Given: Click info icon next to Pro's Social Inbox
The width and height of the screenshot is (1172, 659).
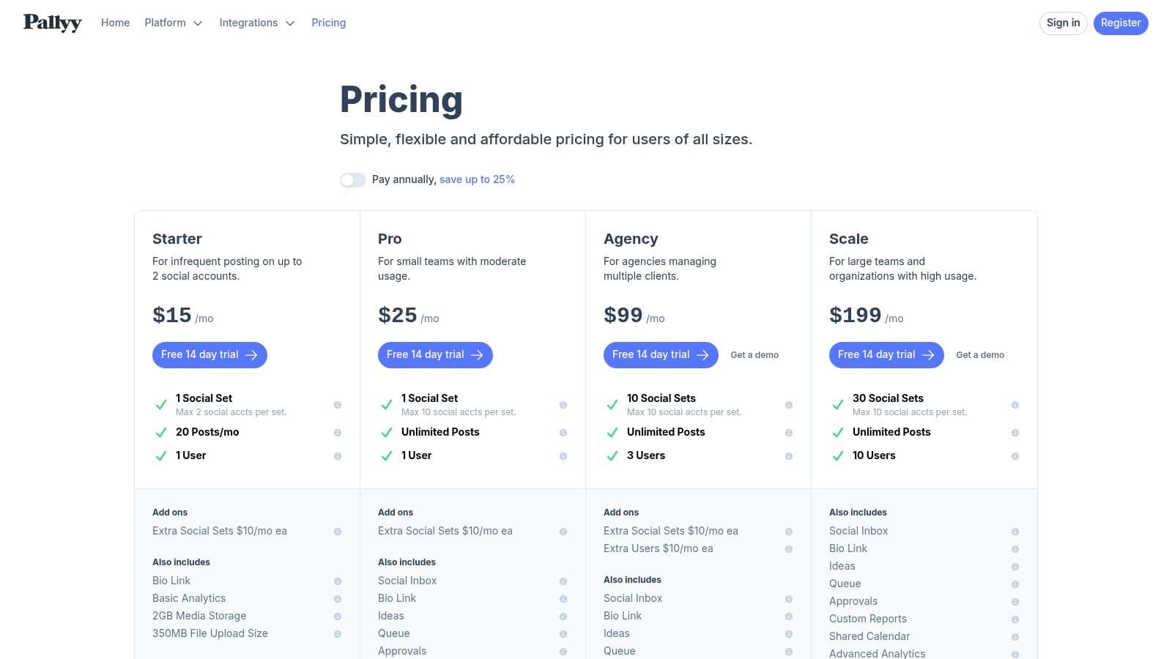Looking at the screenshot, I should 563,581.
